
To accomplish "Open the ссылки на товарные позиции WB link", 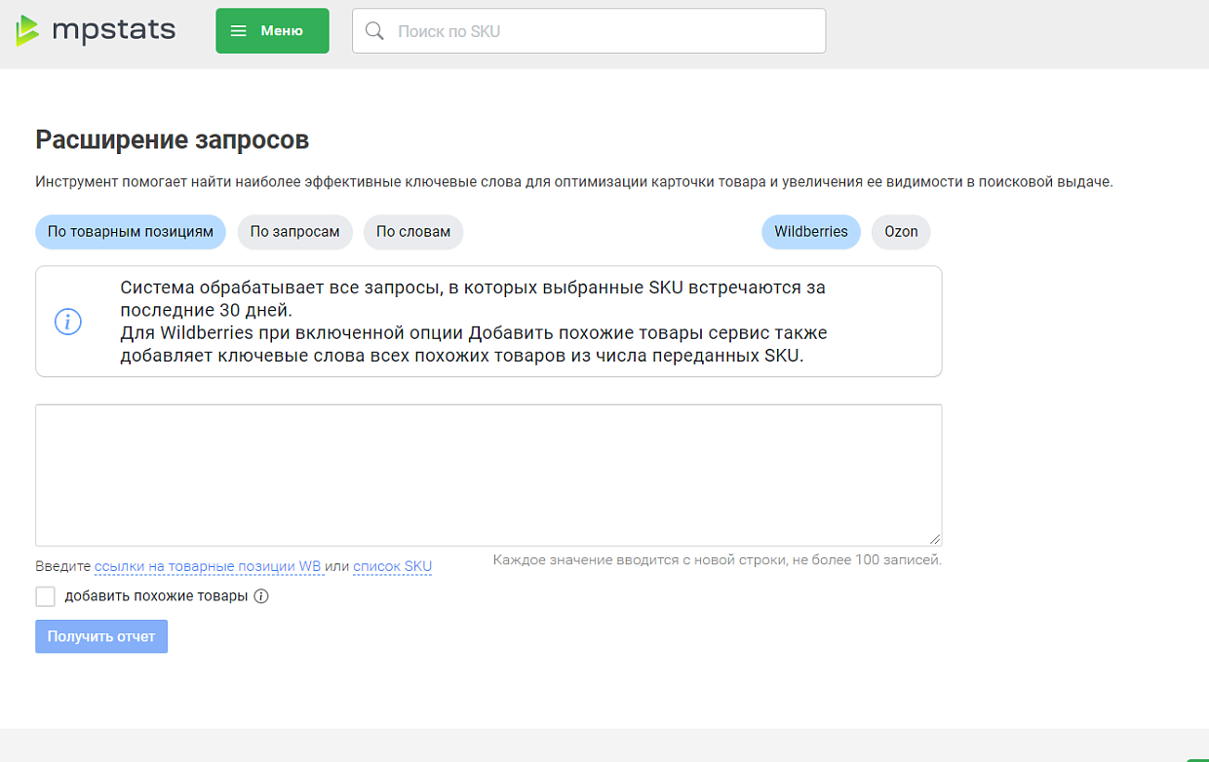I will (208, 566).
